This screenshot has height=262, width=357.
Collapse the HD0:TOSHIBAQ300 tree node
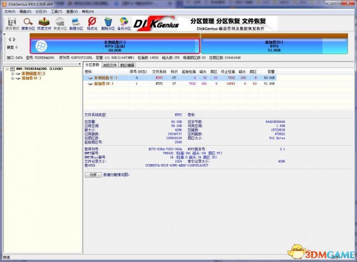[x=7, y=69]
